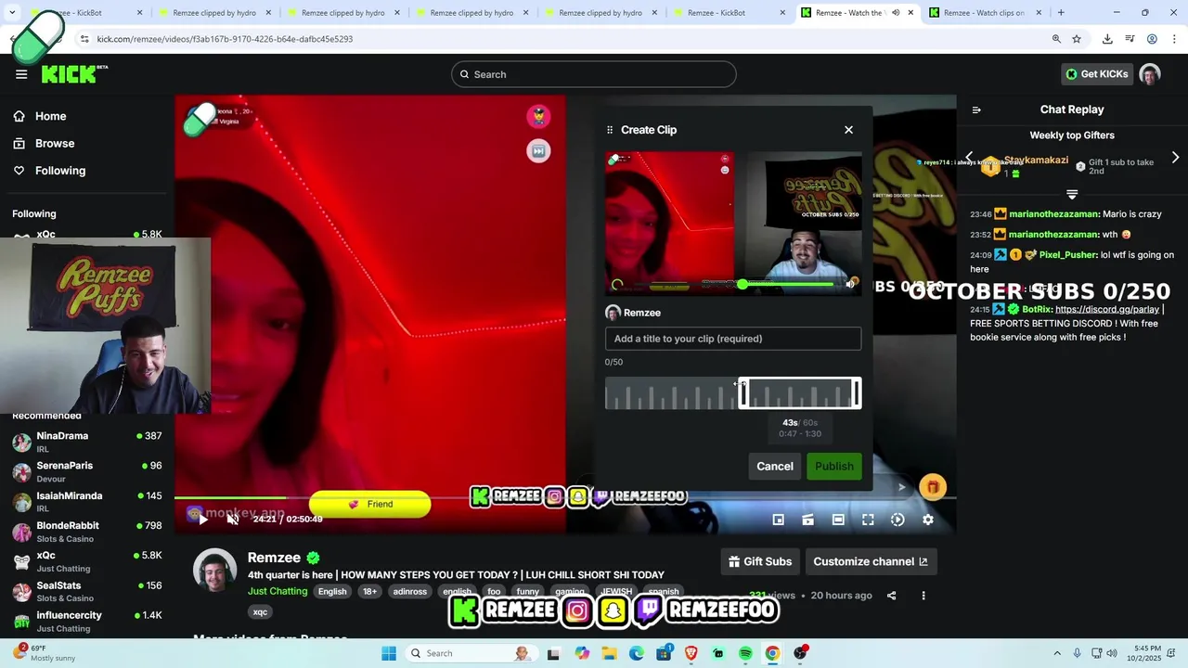Go to previous weekly top gifter
The width and height of the screenshot is (1188, 668).
click(x=969, y=158)
